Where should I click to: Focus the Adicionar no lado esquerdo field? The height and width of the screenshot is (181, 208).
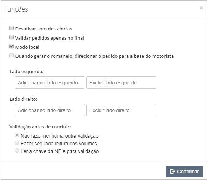tap(50, 83)
